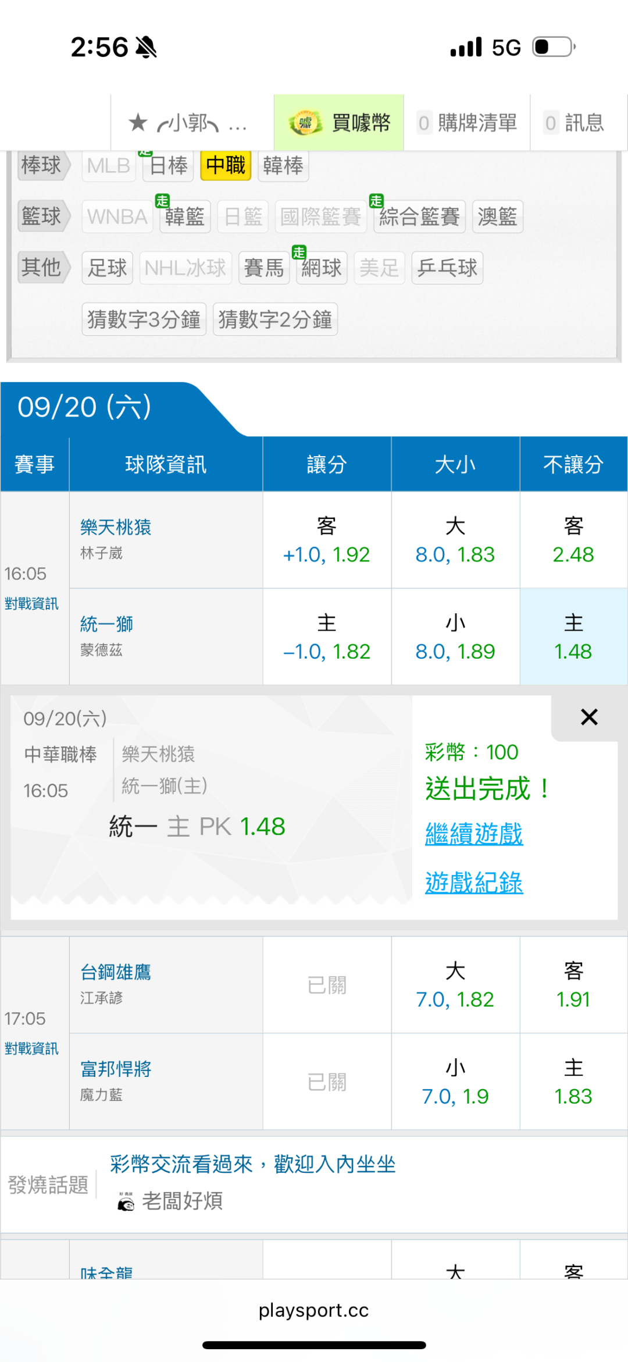Pick over 8.0 at 1.83

click(455, 540)
